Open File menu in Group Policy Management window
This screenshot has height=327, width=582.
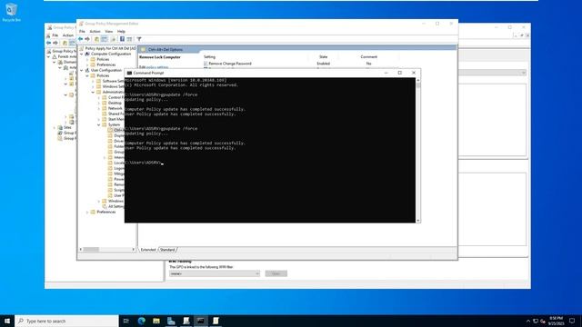55,35
